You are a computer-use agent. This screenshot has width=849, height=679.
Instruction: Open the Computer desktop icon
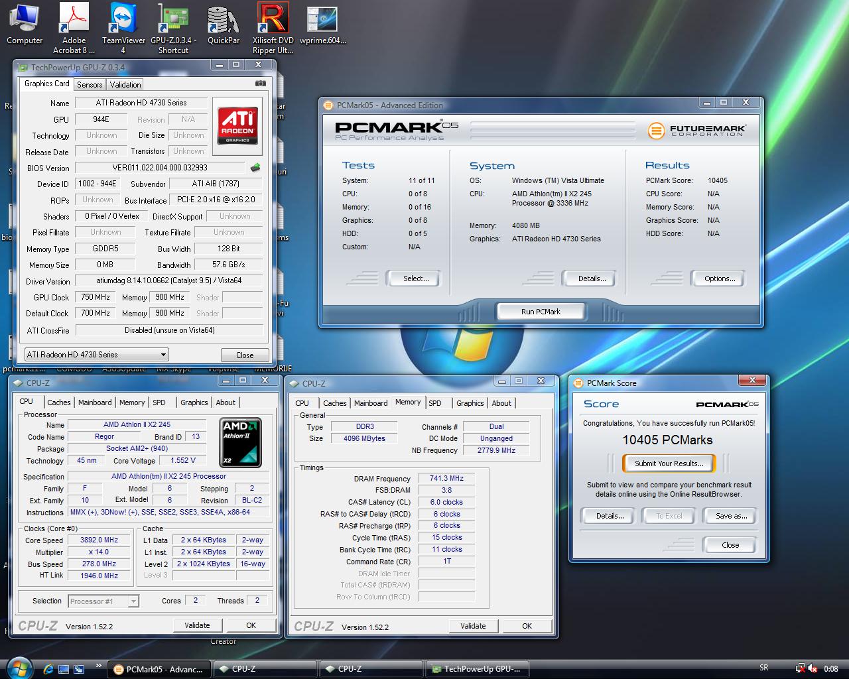25,25
